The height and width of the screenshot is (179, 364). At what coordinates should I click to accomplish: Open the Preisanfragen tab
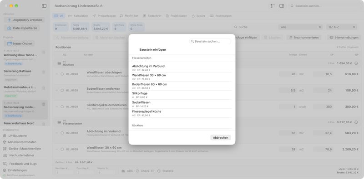(104, 16)
